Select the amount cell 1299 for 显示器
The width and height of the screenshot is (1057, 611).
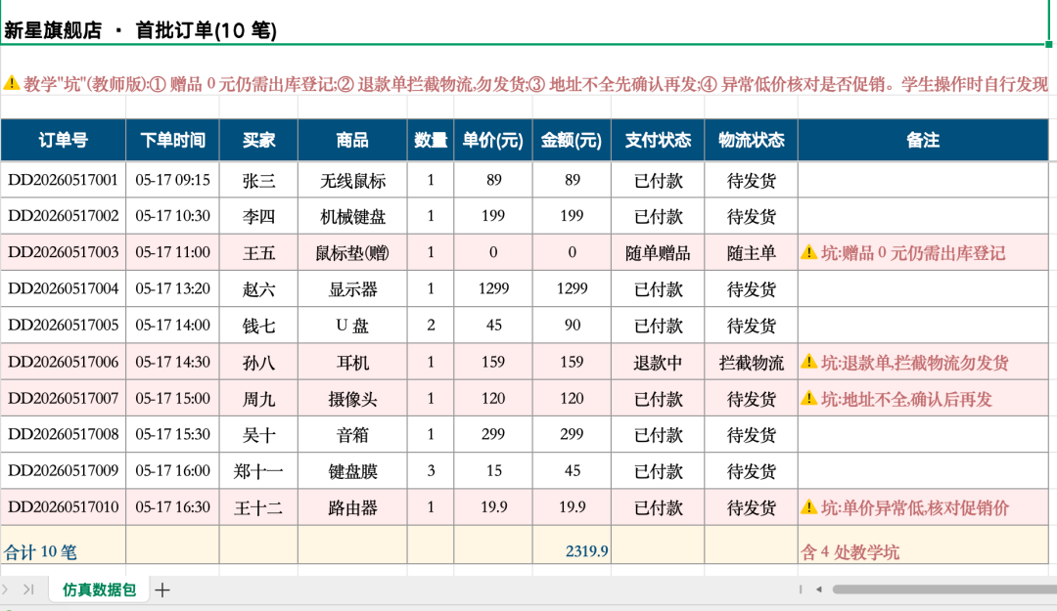[x=572, y=288]
